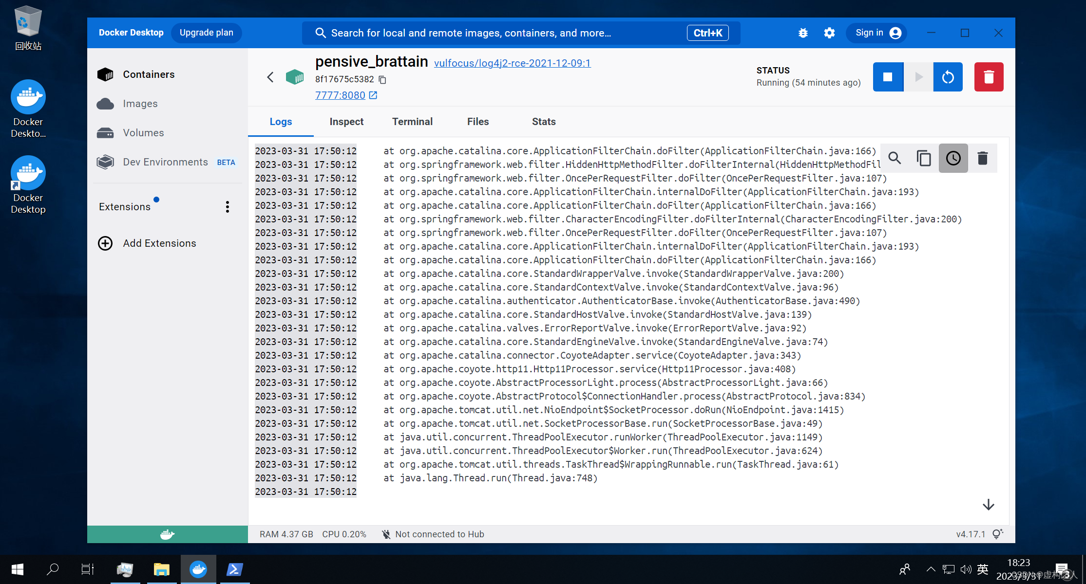Screen dimensions: 1086x584
Task: Click the Running (54 minutes ago) status
Action: tap(808, 83)
